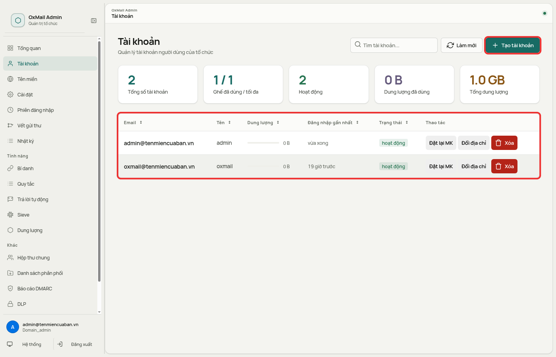Go to Tên miền section

coord(50,79)
